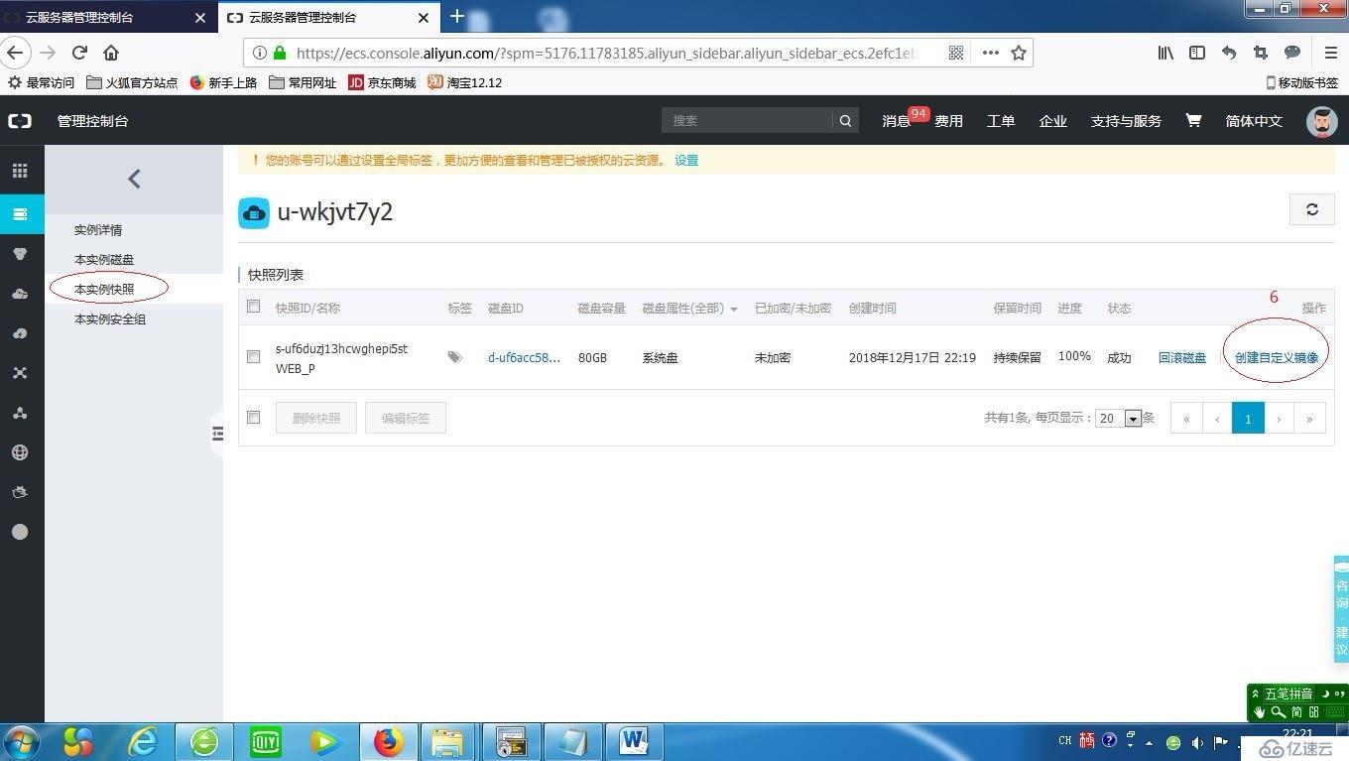Toggle the sidebar collapse handle
The image size is (1349, 761).
pyautogui.click(x=218, y=434)
